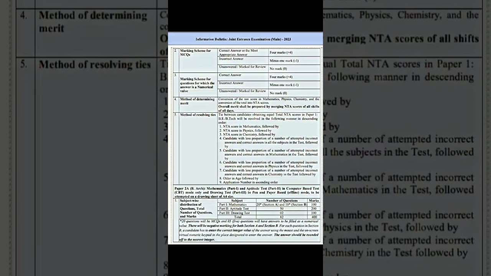Click item 7 about 'answers in Chemistry in the Test'
This screenshot has height=276, width=491.
click(x=269, y=172)
